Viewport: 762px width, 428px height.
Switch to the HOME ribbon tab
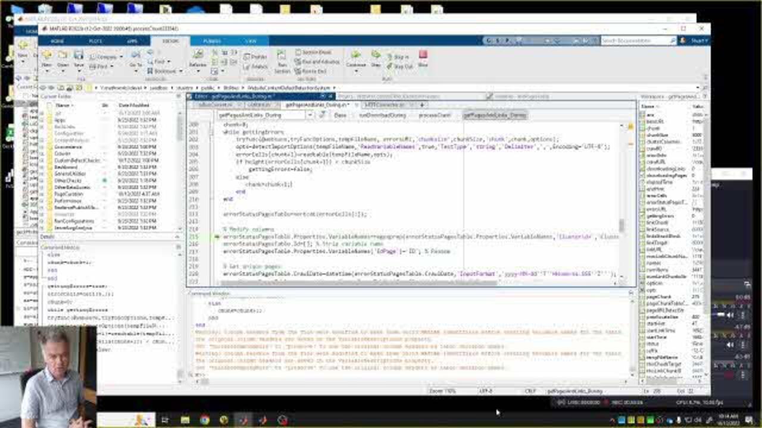57,41
